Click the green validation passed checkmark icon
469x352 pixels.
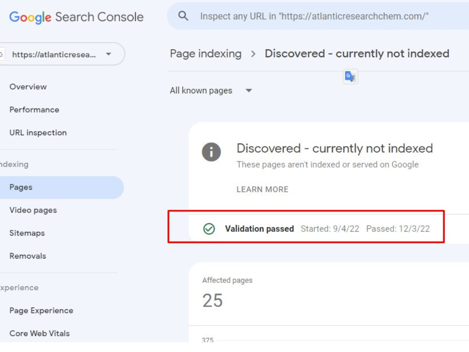(x=209, y=229)
